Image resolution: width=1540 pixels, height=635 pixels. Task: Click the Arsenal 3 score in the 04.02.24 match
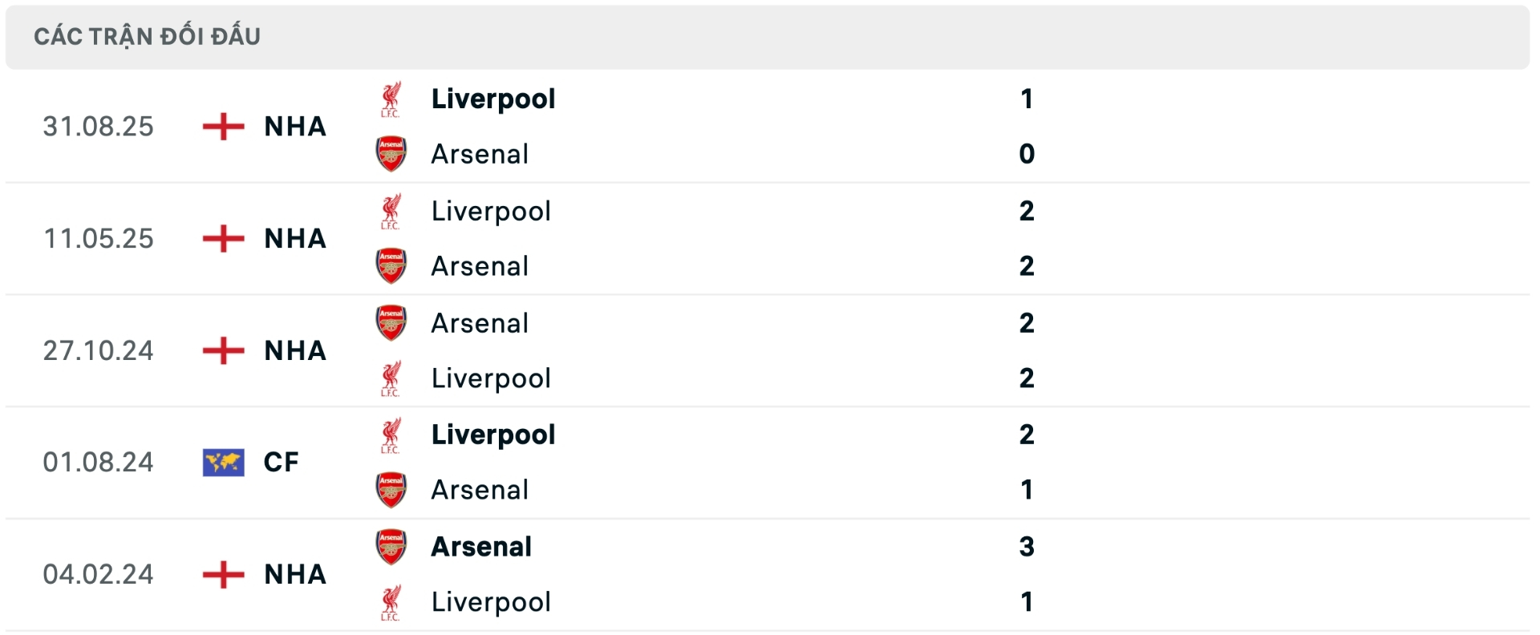(x=1028, y=546)
